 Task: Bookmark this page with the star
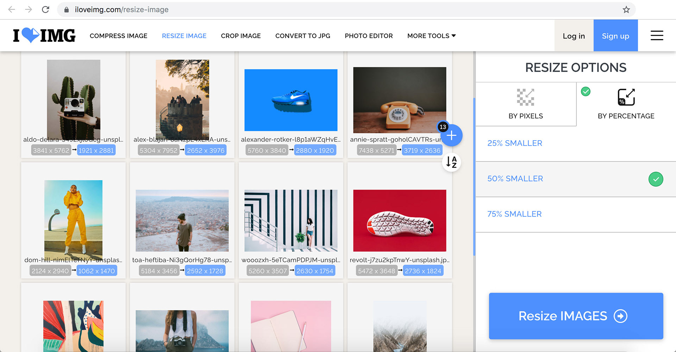point(626,10)
